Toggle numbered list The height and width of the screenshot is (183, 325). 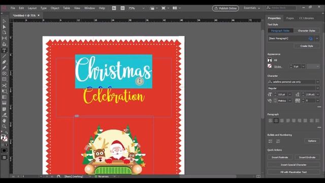coord(278,141)
